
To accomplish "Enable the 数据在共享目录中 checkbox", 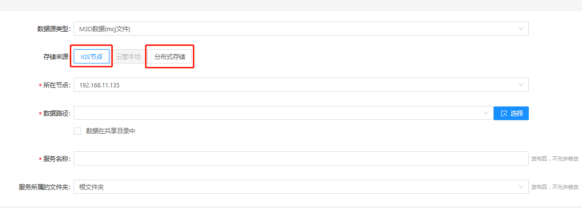I will pyautogui.click(x=77, y=131).
